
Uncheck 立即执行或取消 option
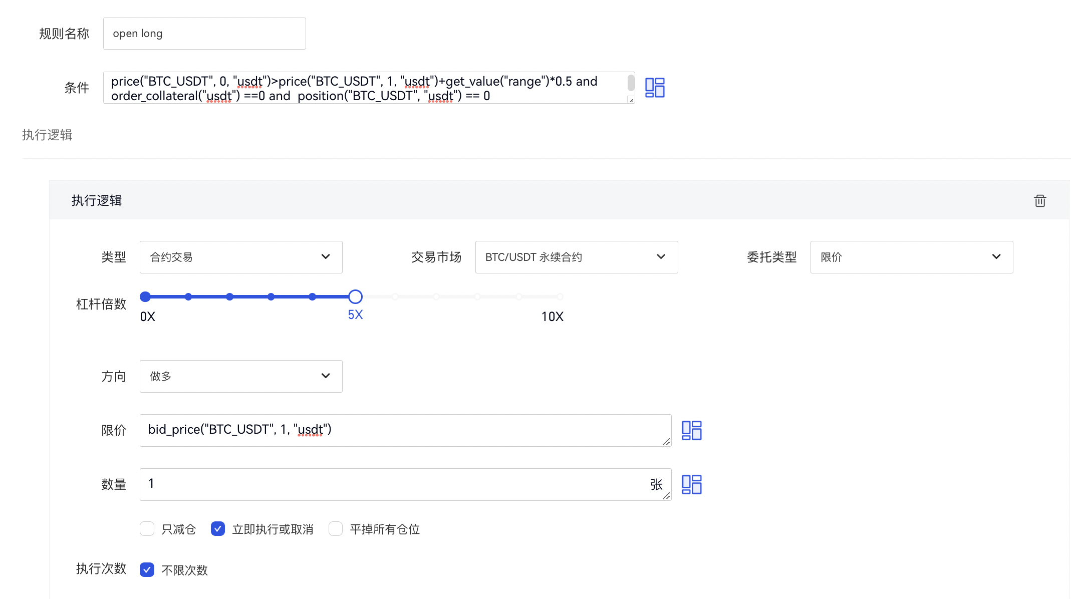pos(218,529)
